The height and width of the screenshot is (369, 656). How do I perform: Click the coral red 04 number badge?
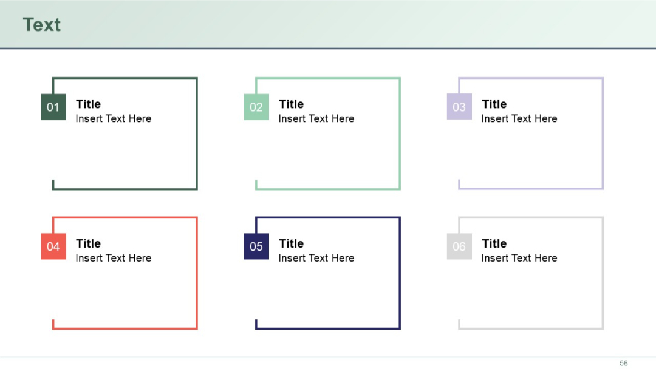pos(53,246)
